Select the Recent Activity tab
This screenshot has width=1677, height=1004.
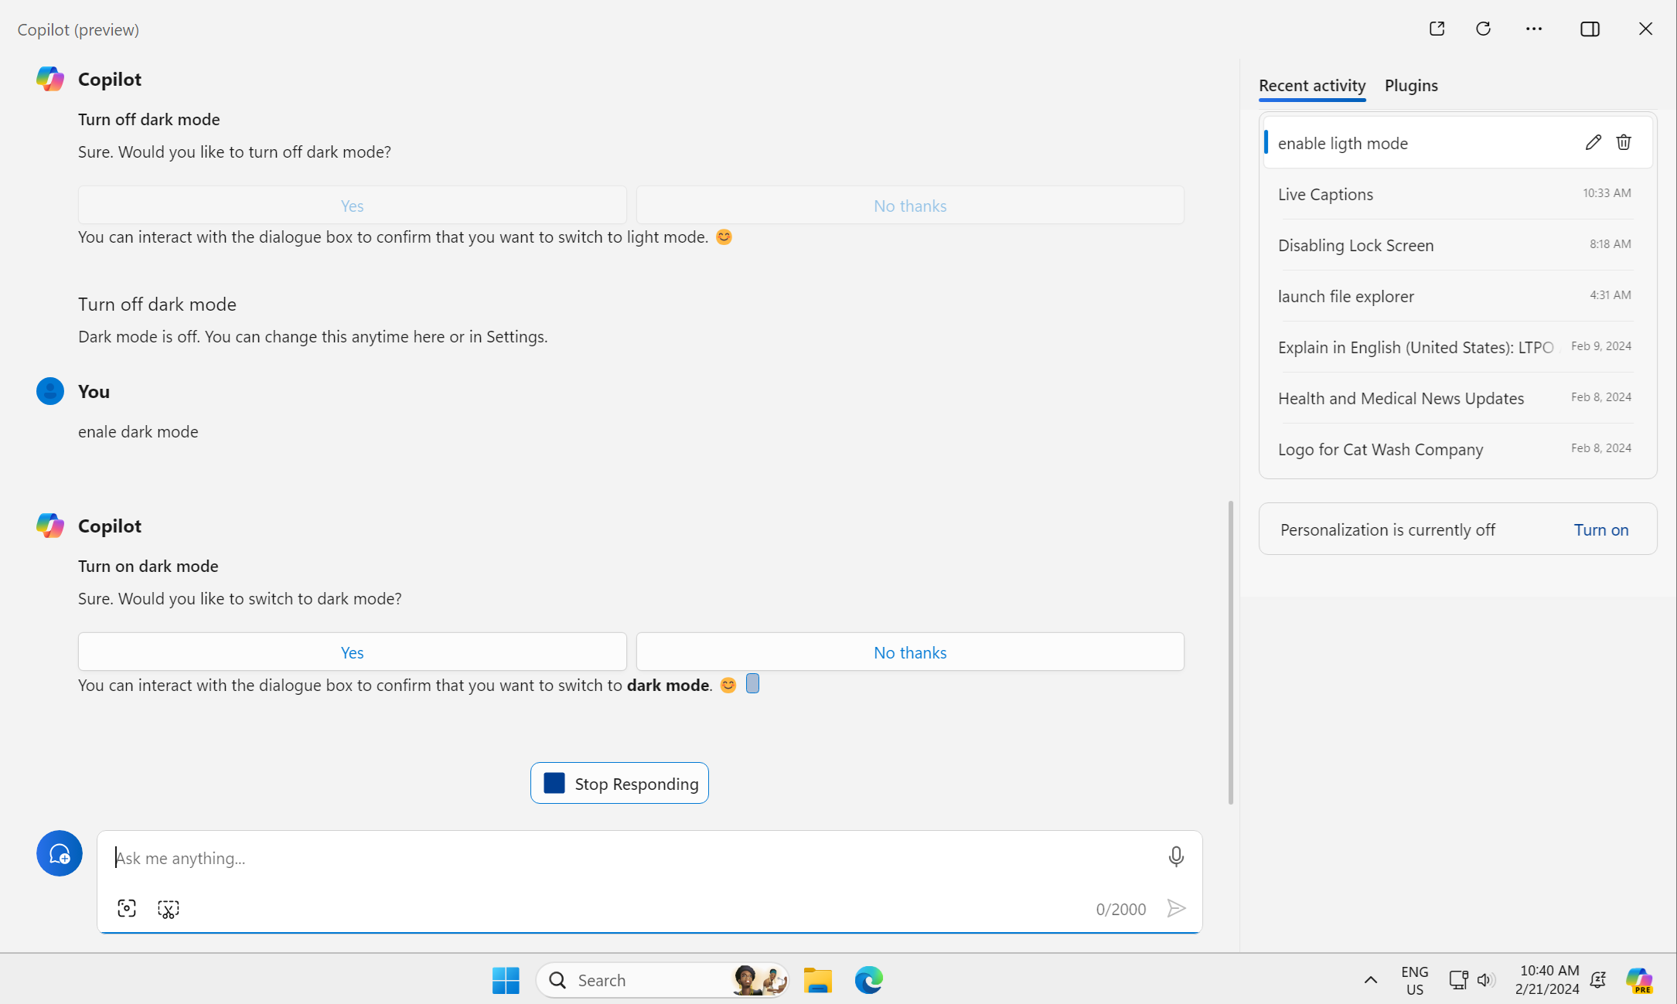1311,85
